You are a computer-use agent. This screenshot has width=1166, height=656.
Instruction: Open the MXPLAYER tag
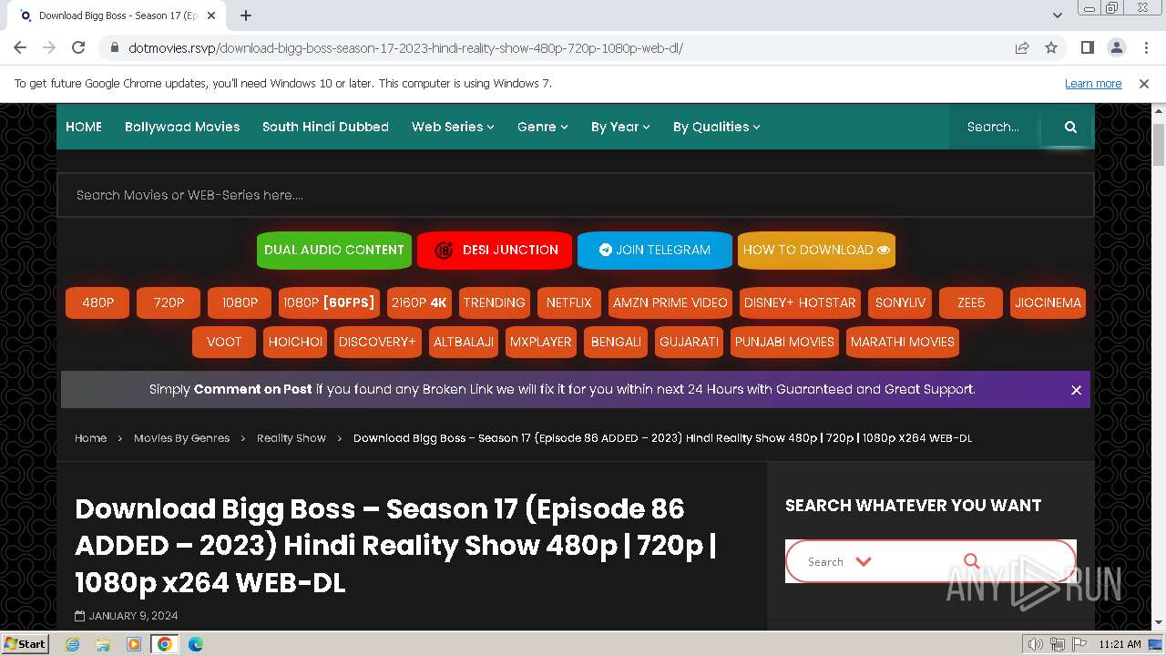coord(541,342)
